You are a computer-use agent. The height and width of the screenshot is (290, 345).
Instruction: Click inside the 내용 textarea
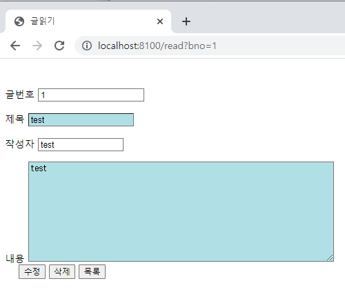181,211
